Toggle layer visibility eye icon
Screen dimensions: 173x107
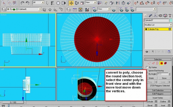click(8, 9)
